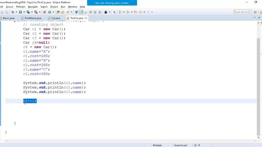Viewport: 262px width, 147px height.
Task: Click the Search flashlight icon
Action: pos(68,12)
